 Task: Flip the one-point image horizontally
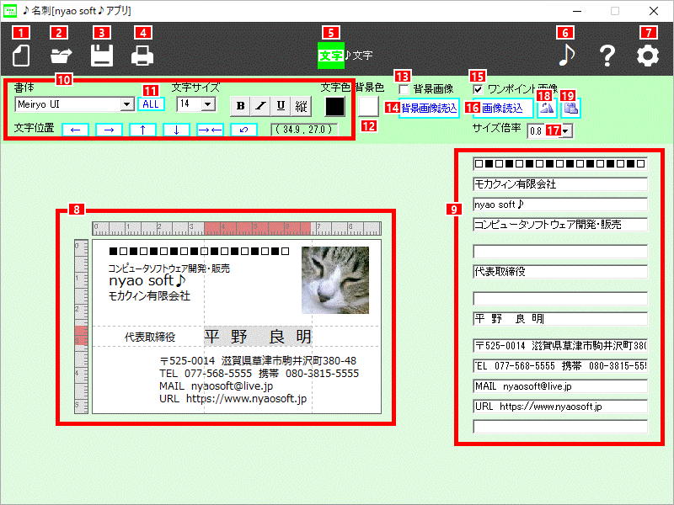547,109
